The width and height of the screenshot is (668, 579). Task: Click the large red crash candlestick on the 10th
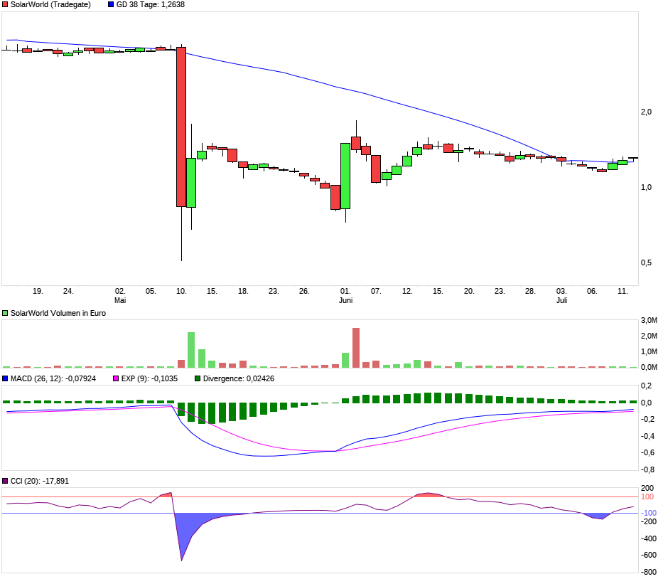[x=181, y=127]
